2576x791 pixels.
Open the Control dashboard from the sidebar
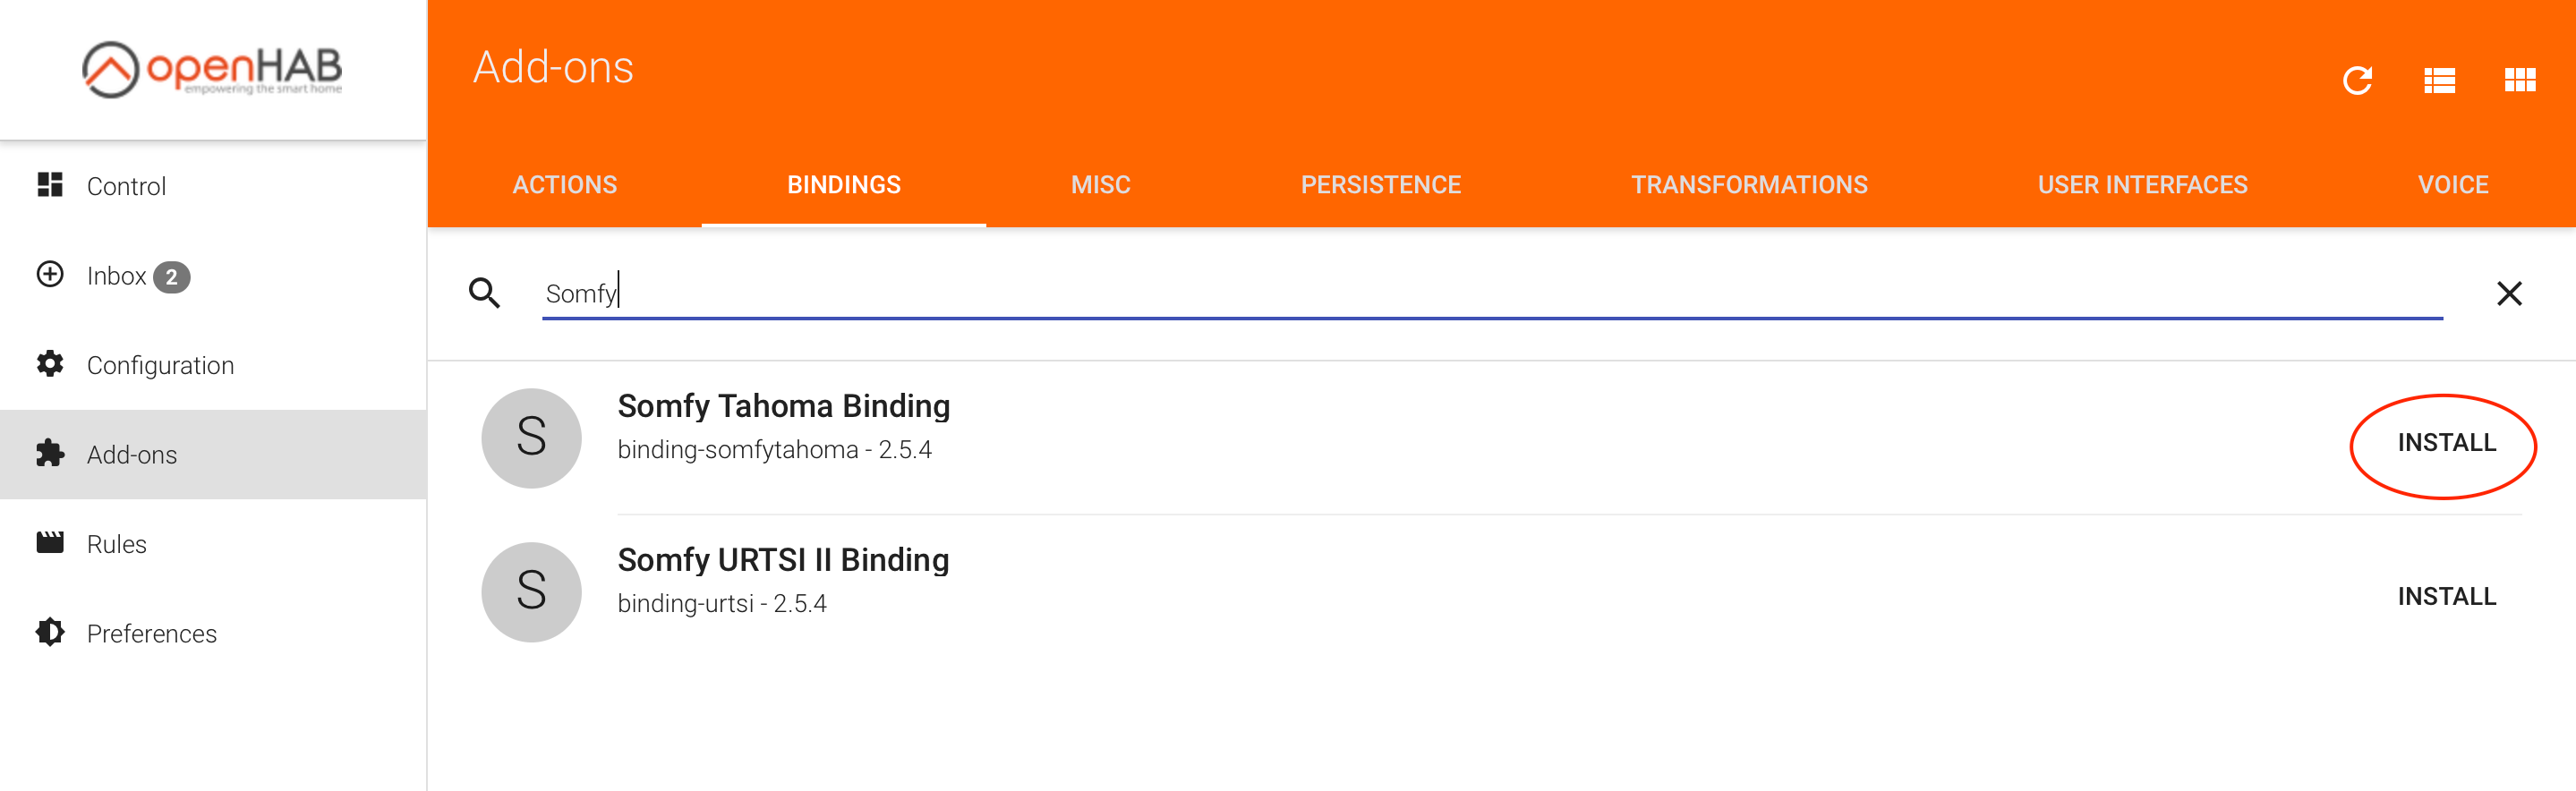tap(126, 186)
